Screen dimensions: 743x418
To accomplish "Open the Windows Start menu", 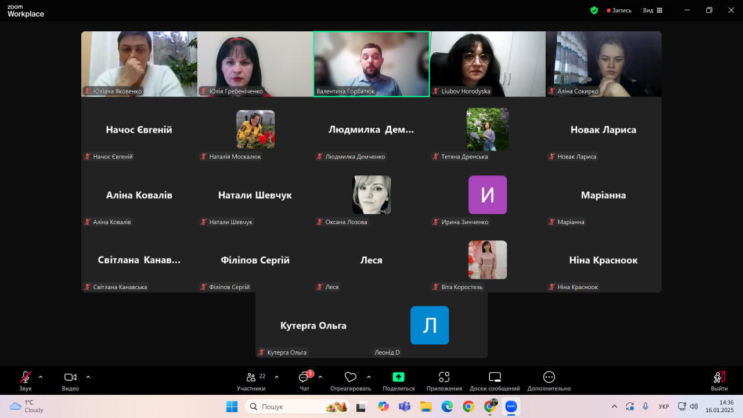I will tap(232, 406).
